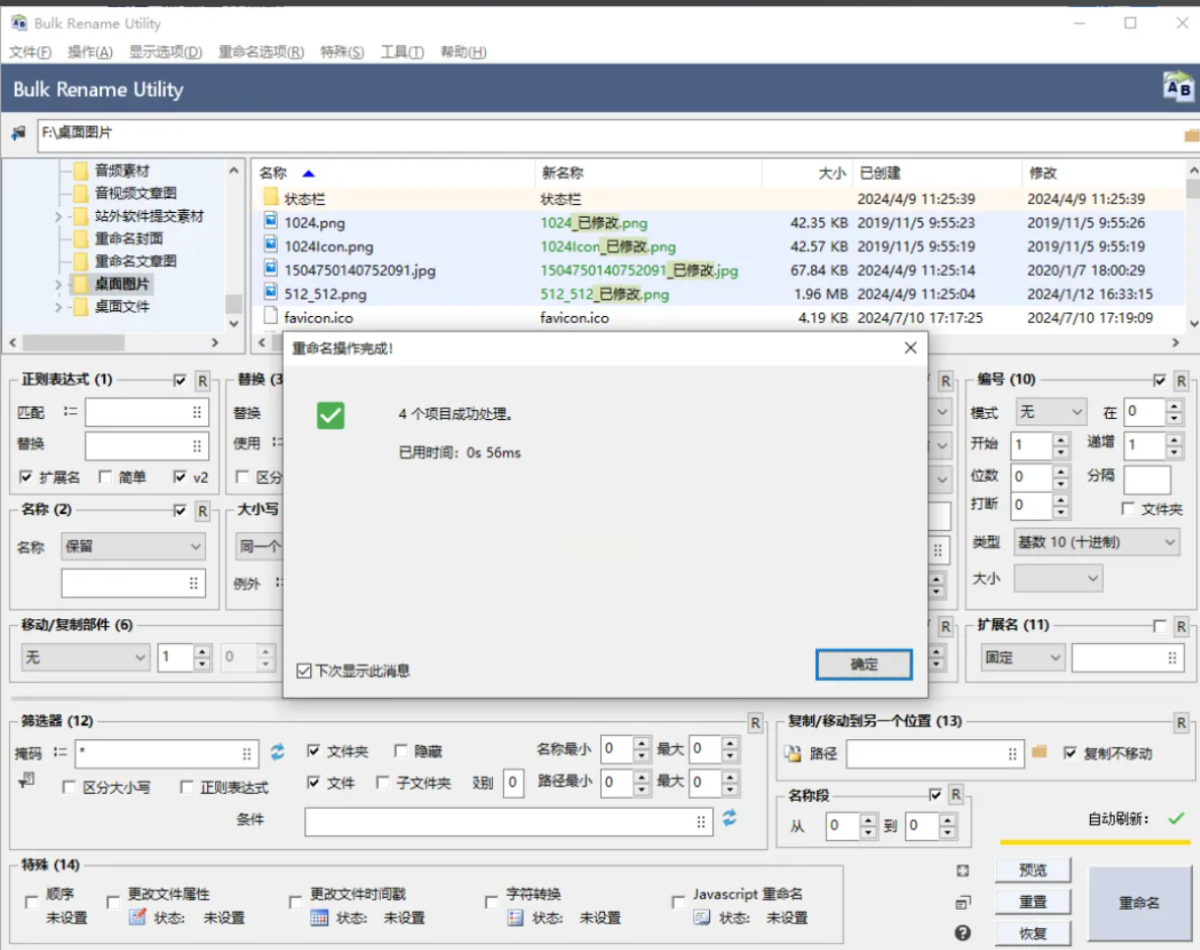Open the 名称 mode dropdown showing 保留
This screenshot has width=1200, height=950.
(134, 547)
